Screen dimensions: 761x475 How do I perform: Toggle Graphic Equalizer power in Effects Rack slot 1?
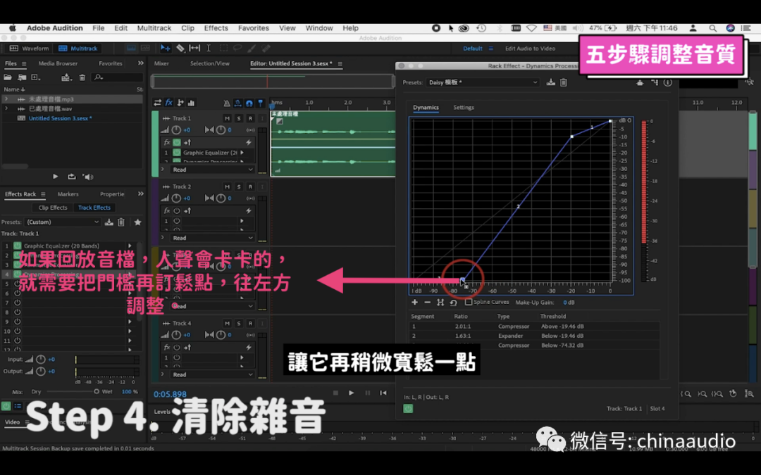(x=18, y=246)
